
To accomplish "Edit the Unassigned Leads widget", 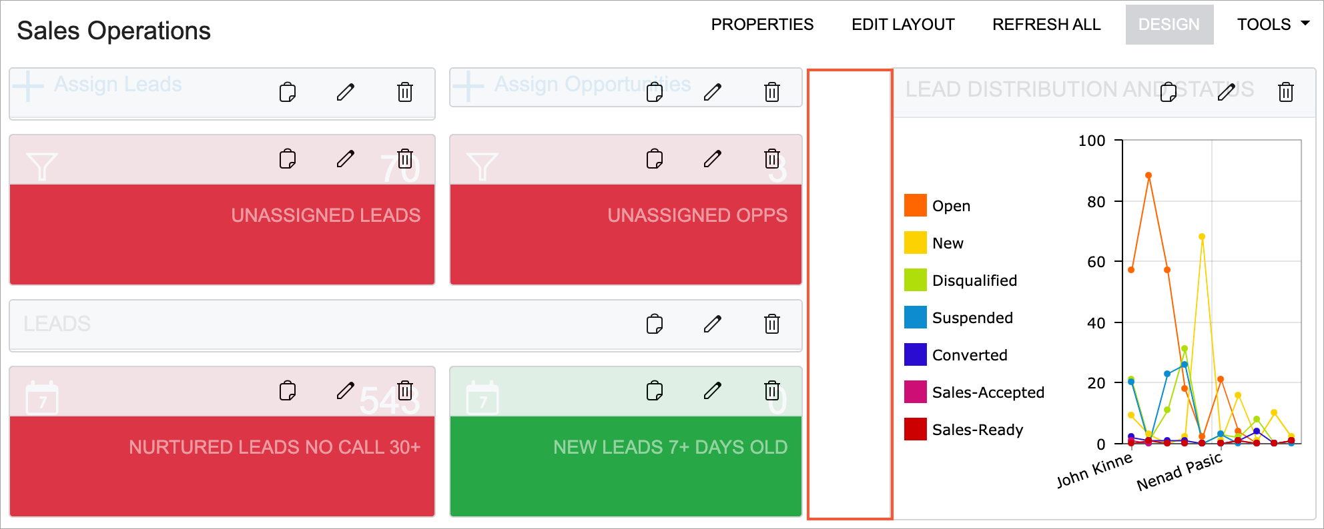I will pyautogui.click(x=346, y=159).
